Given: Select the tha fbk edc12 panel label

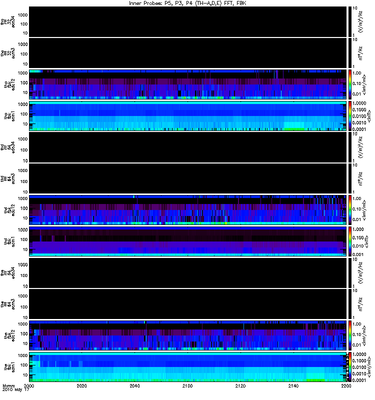Looking at the screenshot, I should [9, 84].
